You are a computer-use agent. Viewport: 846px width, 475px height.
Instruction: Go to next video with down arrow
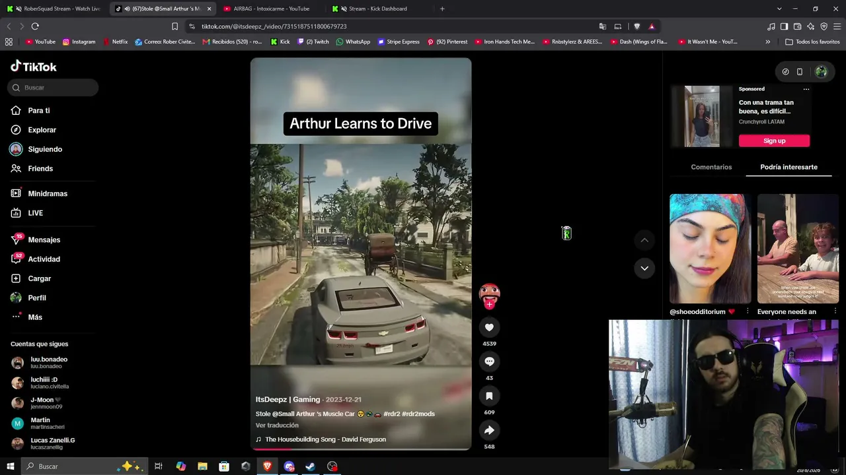(644, 268)
